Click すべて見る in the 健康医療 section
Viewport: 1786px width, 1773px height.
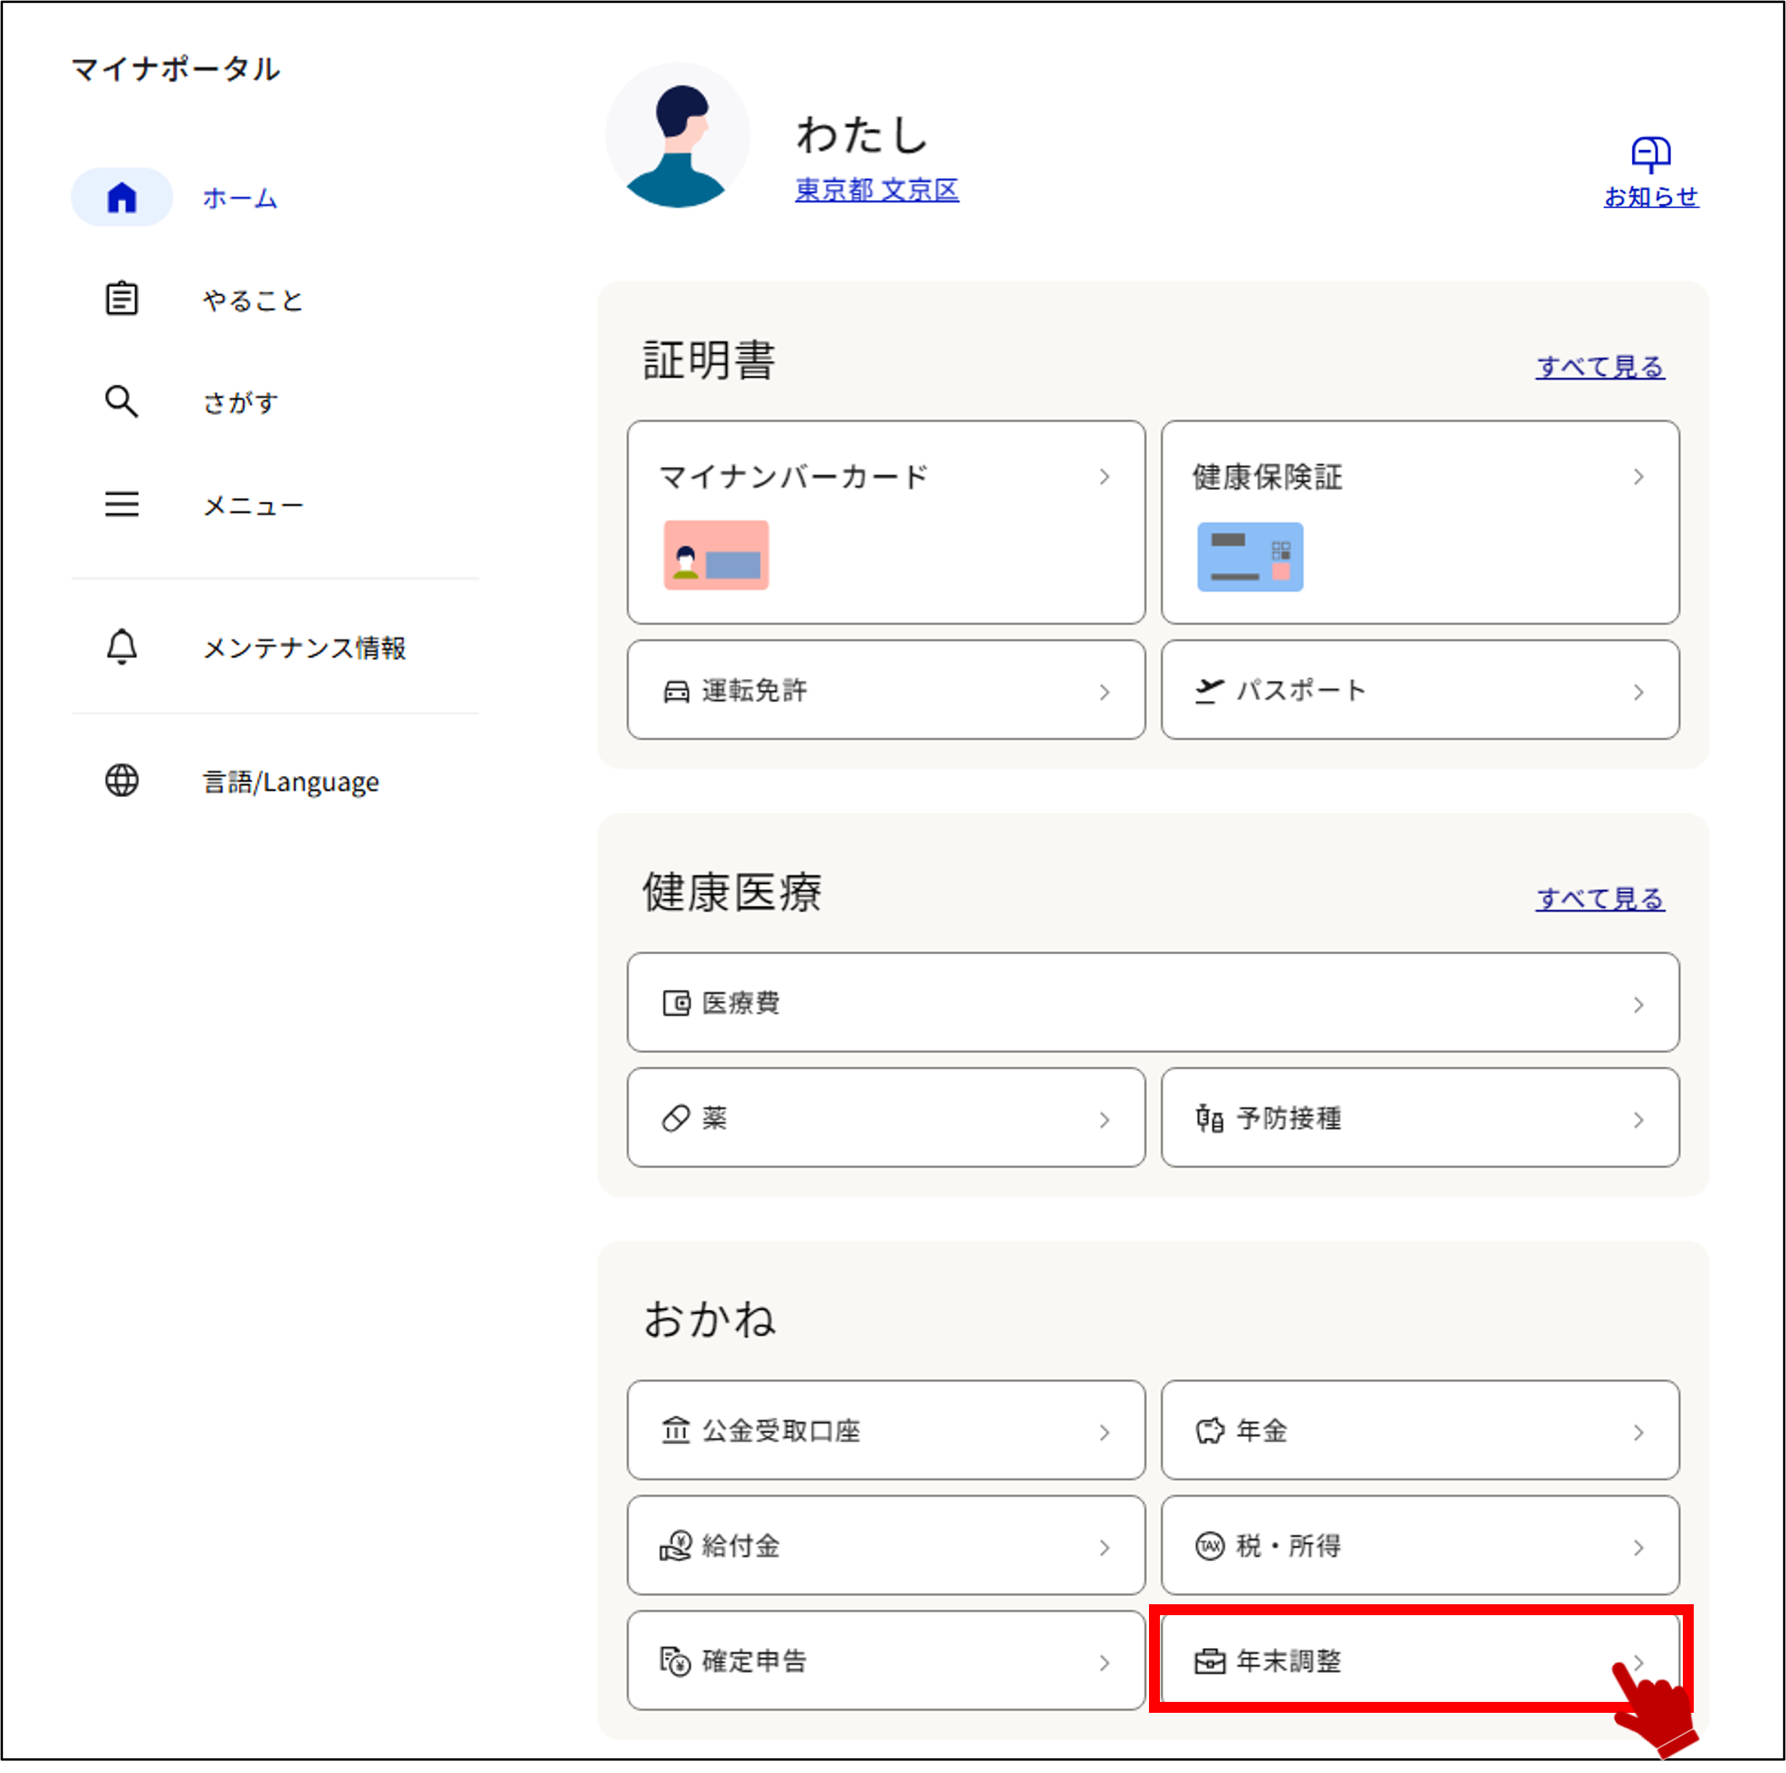[x=1601, y=899]
